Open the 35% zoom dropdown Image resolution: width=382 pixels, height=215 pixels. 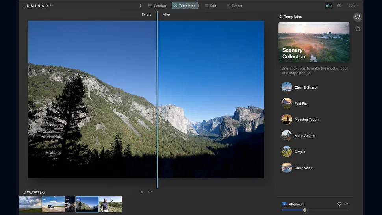tap(353, 6)
